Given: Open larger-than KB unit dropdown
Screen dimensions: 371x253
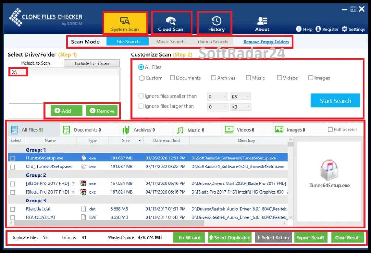Looking at the screenshot, I should (240, 107).
